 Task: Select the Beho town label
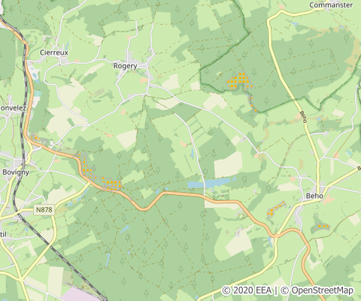tap(314, 196)
